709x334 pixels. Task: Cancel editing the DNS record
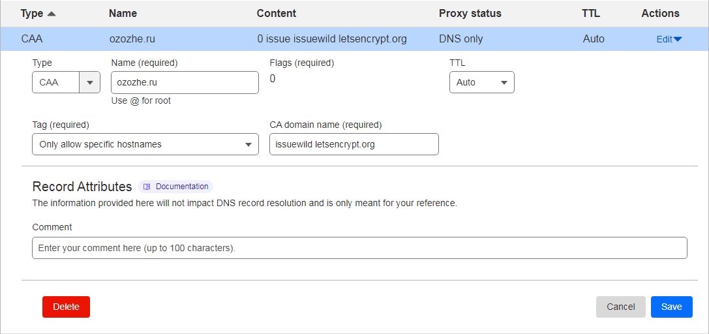[x=620, y=307]
